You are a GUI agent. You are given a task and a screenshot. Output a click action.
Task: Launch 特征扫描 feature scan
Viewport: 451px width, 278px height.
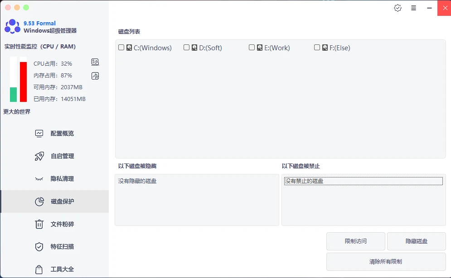click(x=54, y=246)
